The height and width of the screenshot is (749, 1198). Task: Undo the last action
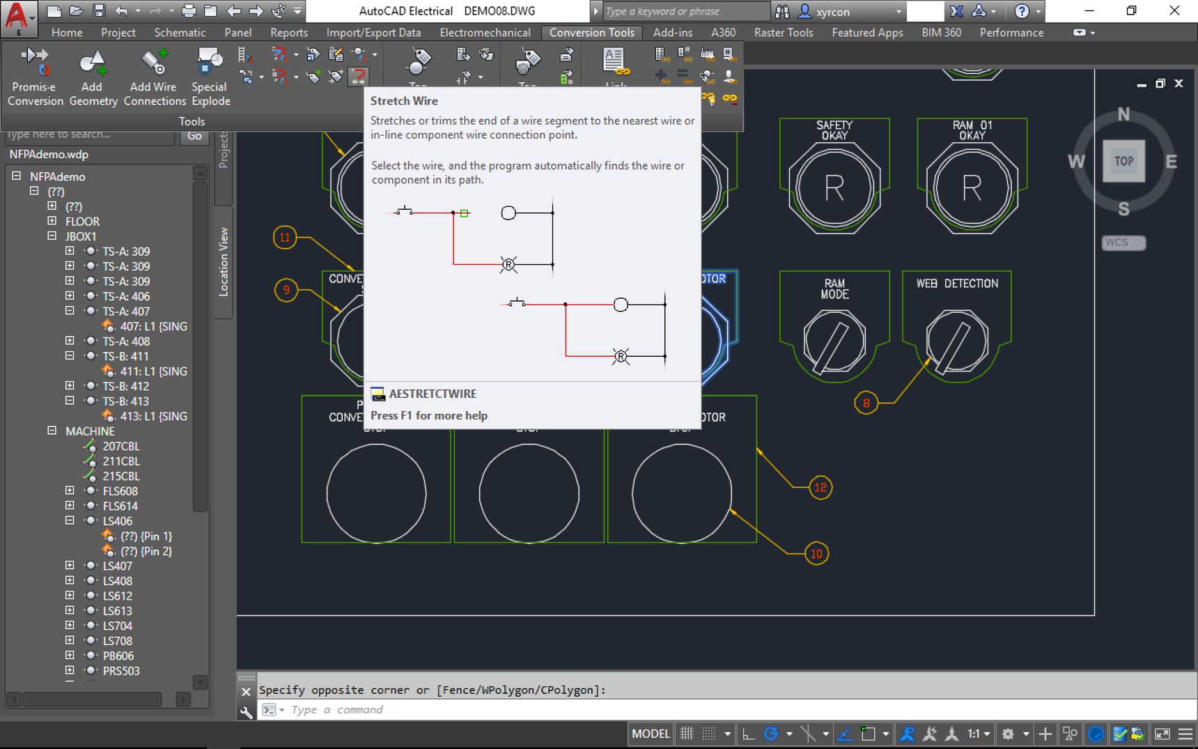pos(121,11)
